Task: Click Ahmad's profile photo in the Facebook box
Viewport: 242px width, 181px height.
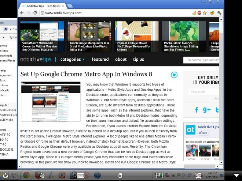Action: click(192, 151)
